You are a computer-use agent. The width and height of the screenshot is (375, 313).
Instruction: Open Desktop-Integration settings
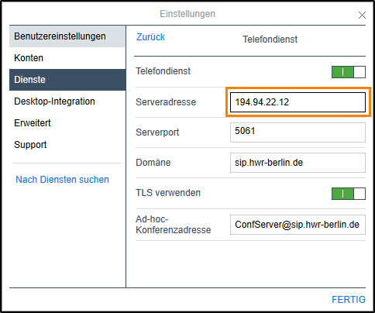pos(67,101)
